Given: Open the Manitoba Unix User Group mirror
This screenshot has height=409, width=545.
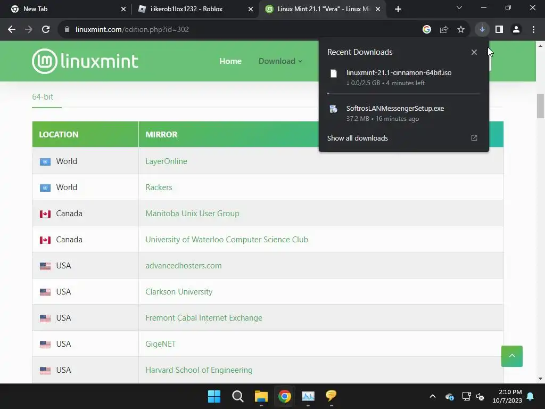Looking at the screenshot, I should tap(192, 214).
